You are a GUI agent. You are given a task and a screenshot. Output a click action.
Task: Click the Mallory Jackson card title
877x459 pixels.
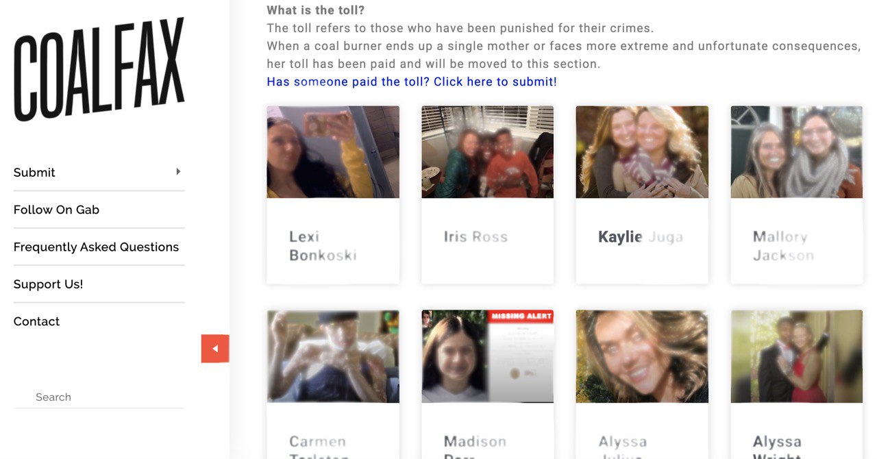point(783,246)
